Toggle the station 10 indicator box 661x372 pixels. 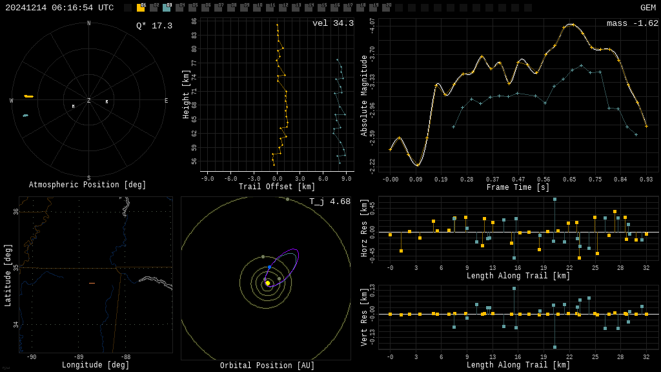257,8
